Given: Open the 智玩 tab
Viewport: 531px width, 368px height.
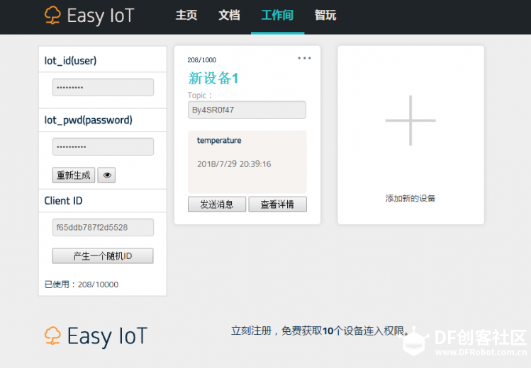Looking at the screenshot, I should pos(325,15).
